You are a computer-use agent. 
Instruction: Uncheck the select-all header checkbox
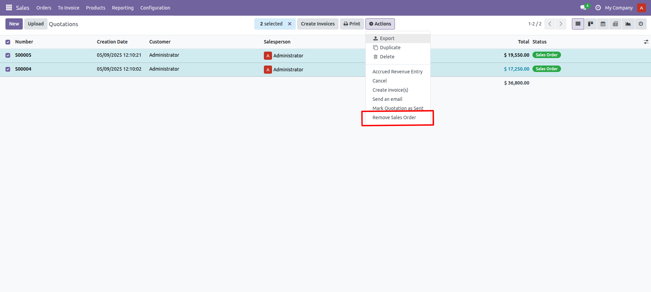click(8, 42)
